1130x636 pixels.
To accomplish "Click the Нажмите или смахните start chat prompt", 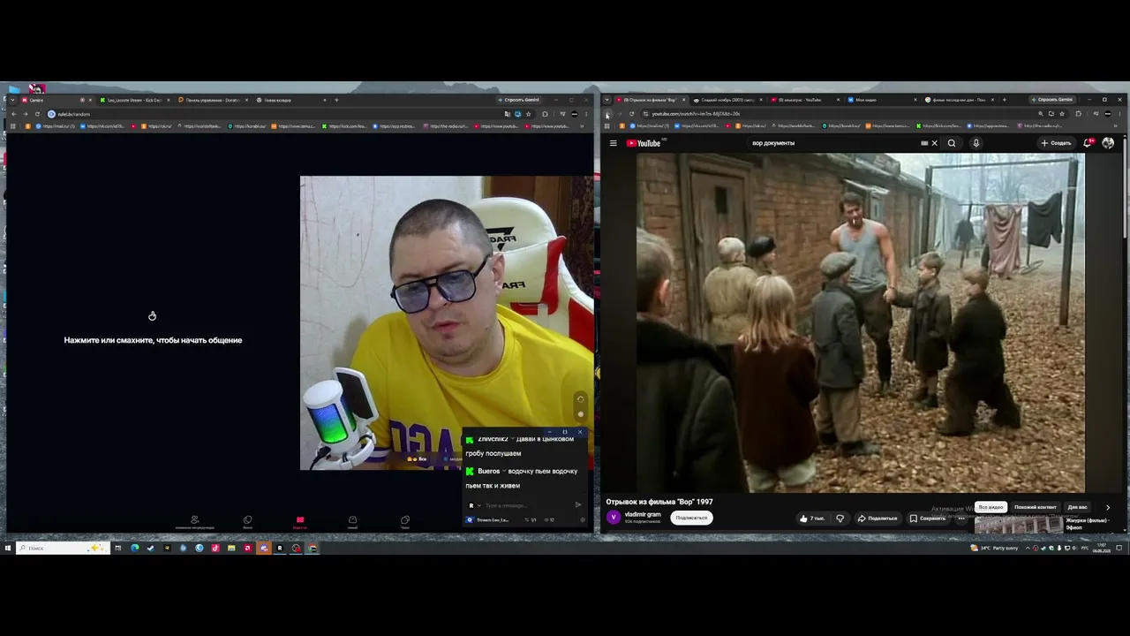I will (153, 340).
